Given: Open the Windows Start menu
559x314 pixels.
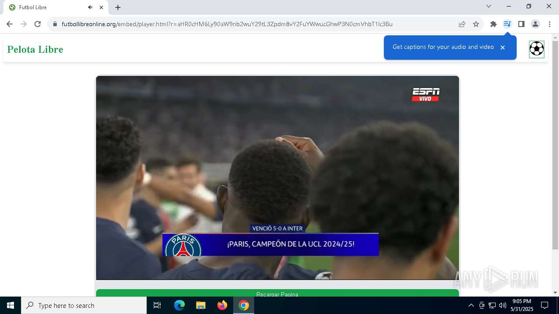Looking at the screenshot, I should [10, 305].
